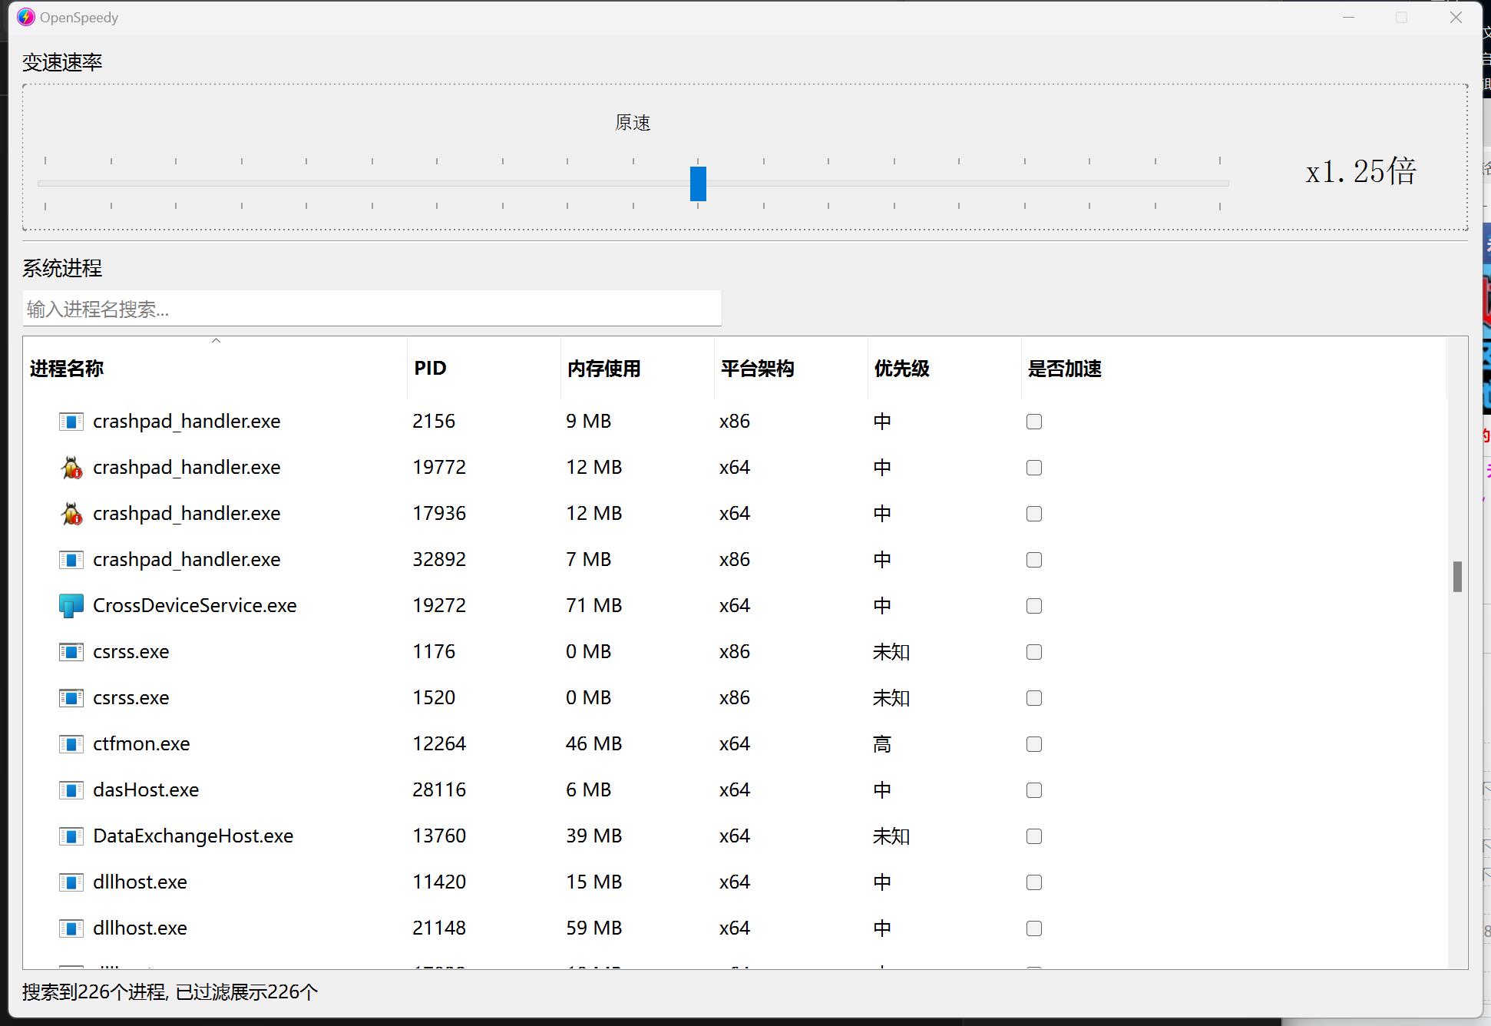Screen dimensions: 1491x1026
Task: Click the 平台架构 column header
Action: (x=757, y=369)
